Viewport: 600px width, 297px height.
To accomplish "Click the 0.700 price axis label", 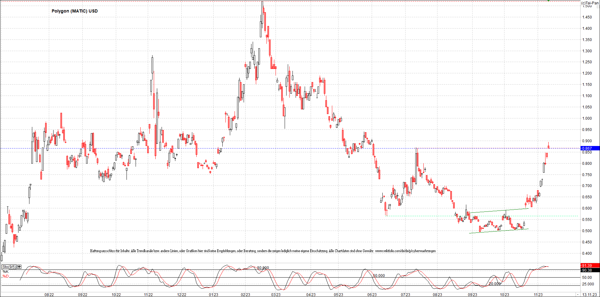I will [x=587, y=186].
